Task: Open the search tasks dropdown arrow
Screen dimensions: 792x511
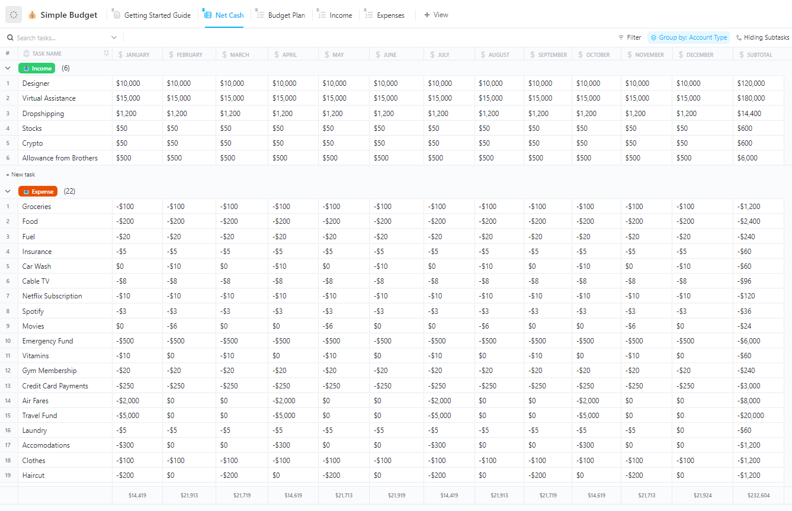Action: point(114,37)
